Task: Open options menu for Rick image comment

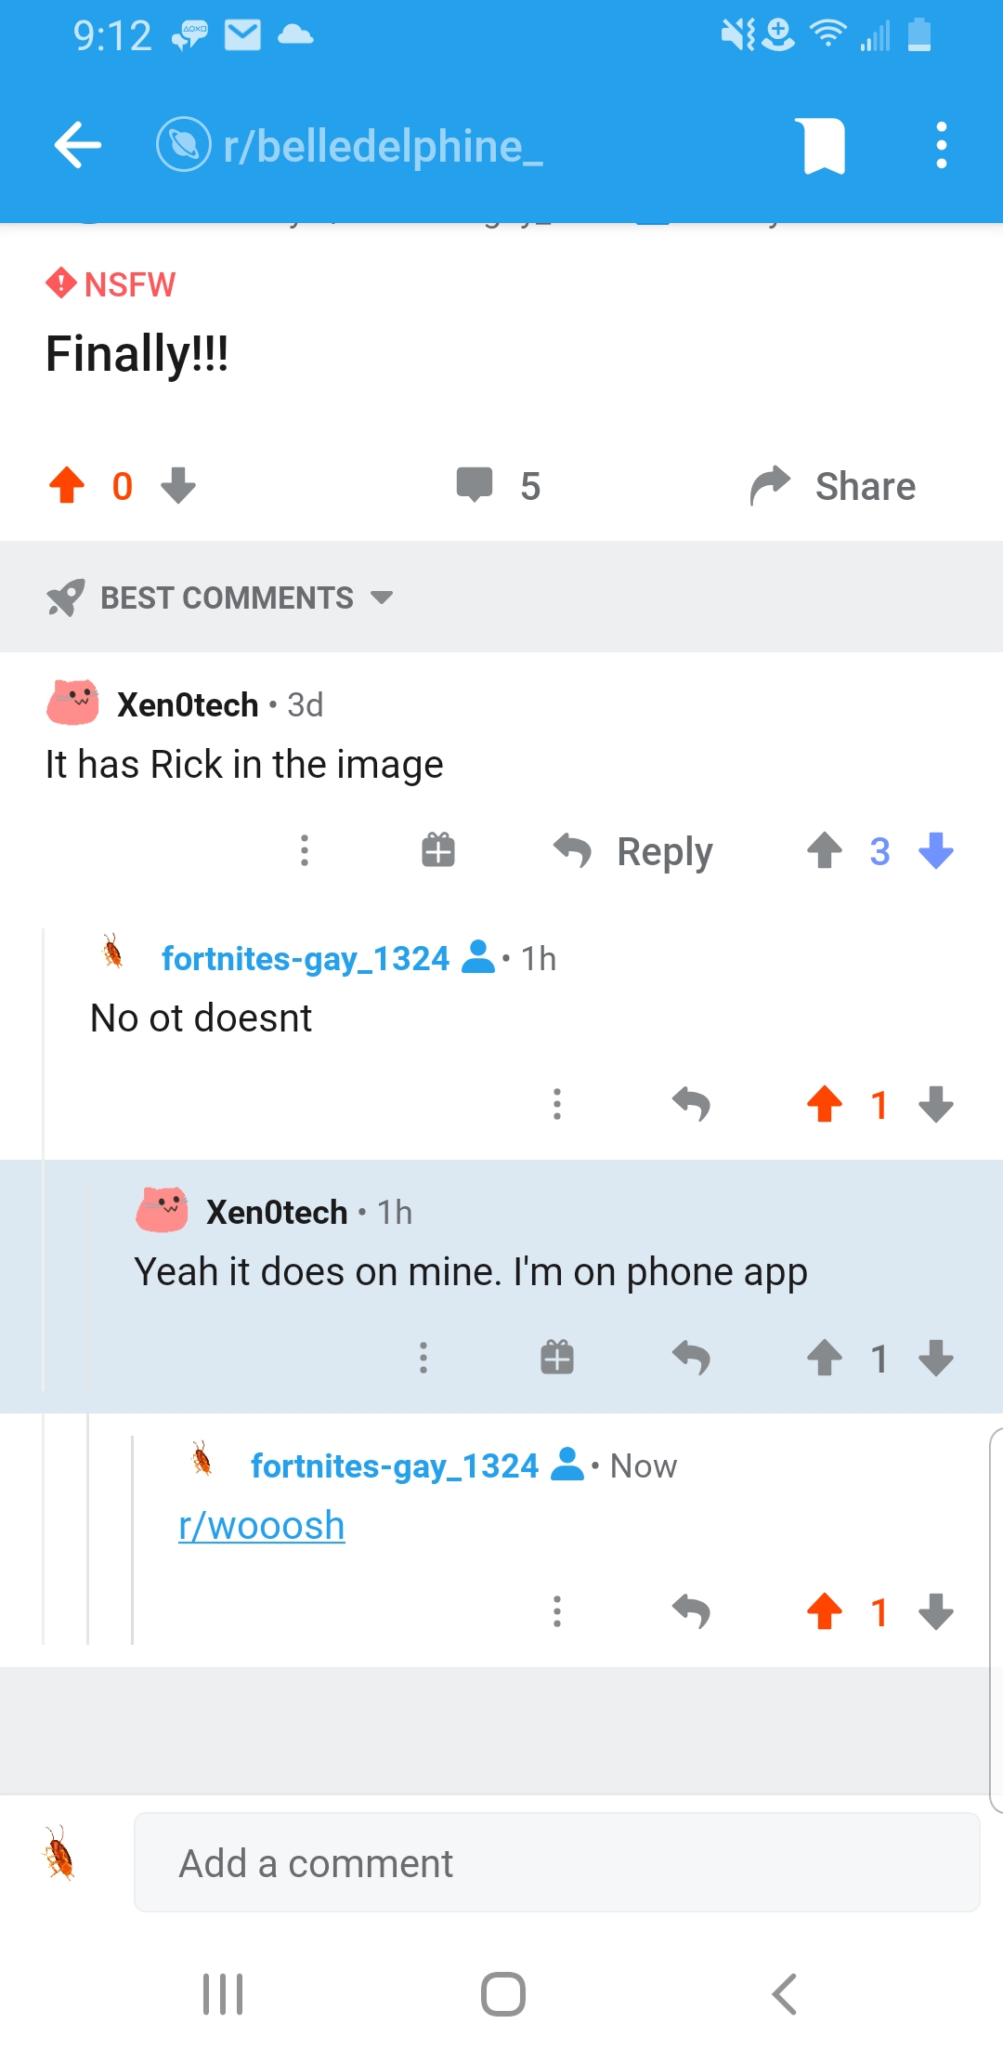Action: point(305,850)
